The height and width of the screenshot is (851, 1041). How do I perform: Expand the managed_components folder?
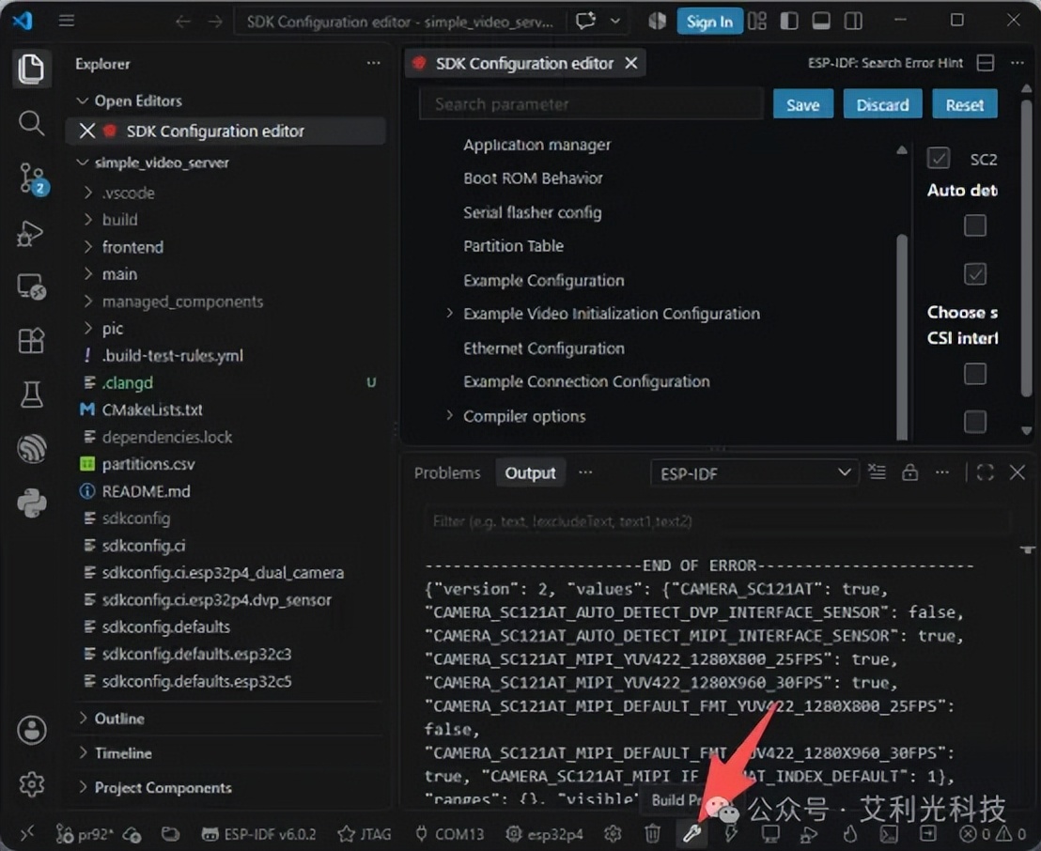pyautogui.click(x=182, y=302)
